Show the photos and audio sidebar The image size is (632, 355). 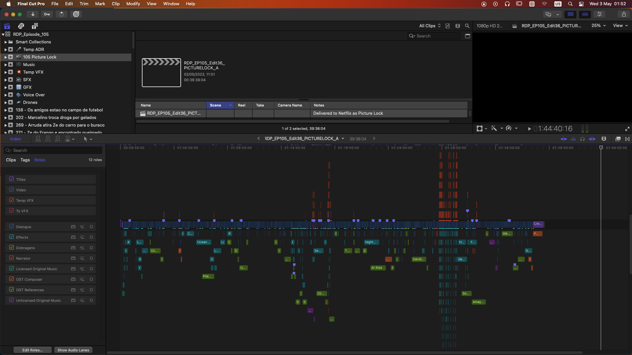(21, 26)
